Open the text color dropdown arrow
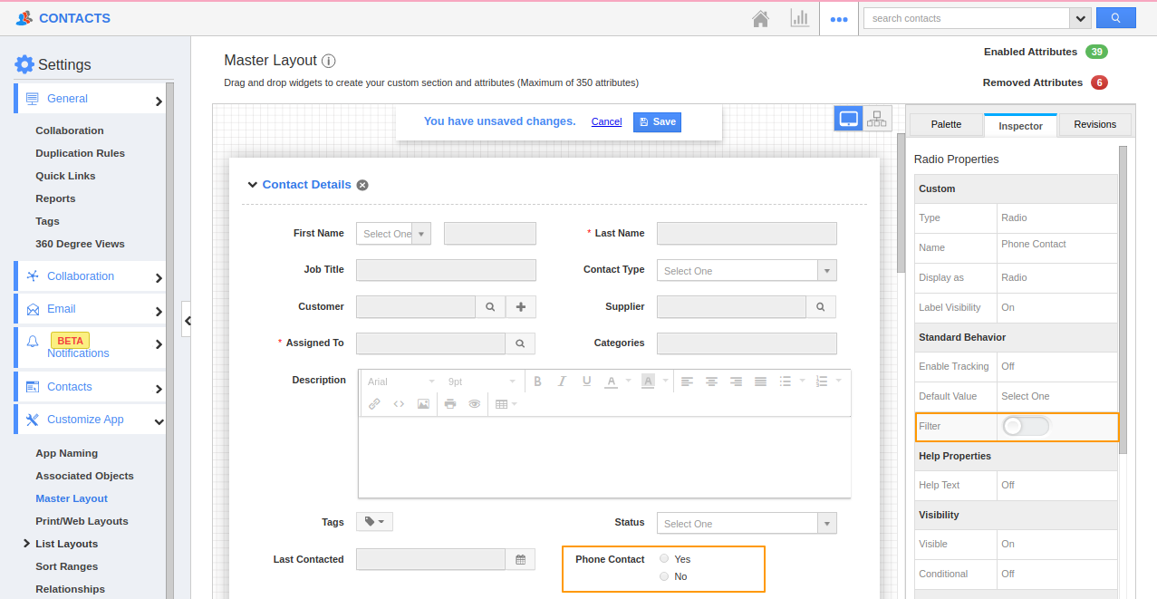Image resolution: width=1157 pixels, height=599 pixels. click(629, 382)
